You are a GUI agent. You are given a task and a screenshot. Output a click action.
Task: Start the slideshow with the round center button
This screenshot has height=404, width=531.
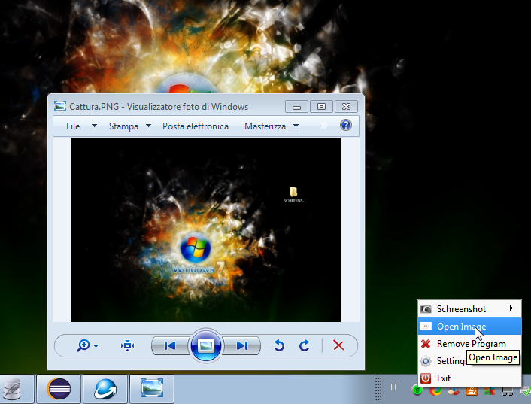pyautogui.click(x=206, y=345)
